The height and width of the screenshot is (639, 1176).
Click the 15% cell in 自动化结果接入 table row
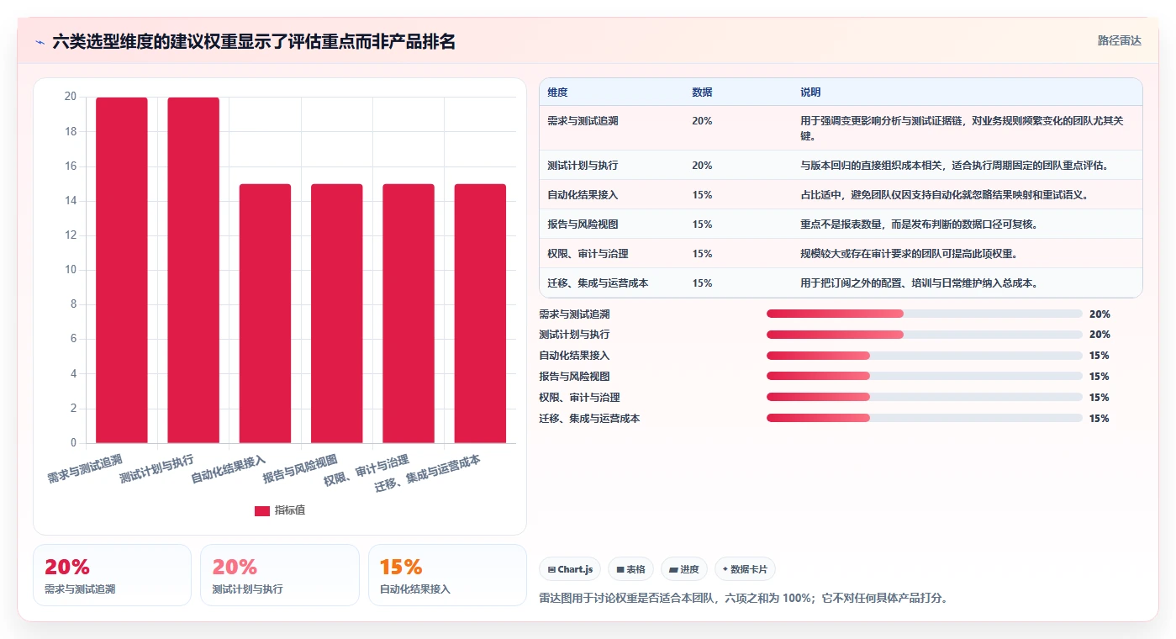[x=702, y=195]
